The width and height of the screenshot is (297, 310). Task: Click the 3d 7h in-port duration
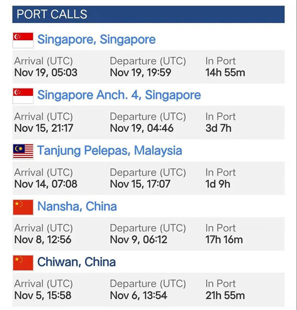click(218, 128)
